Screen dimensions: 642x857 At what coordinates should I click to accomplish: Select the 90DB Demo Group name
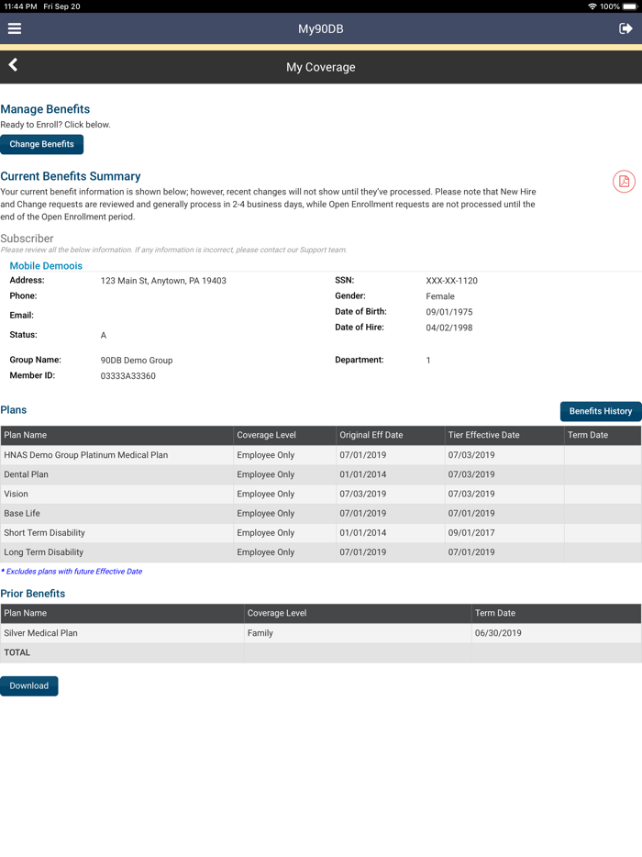coord(137,361)
